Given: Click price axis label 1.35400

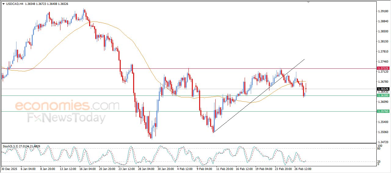Looking at the screenshot, I should pyautogui.click(x=383, y=122).
